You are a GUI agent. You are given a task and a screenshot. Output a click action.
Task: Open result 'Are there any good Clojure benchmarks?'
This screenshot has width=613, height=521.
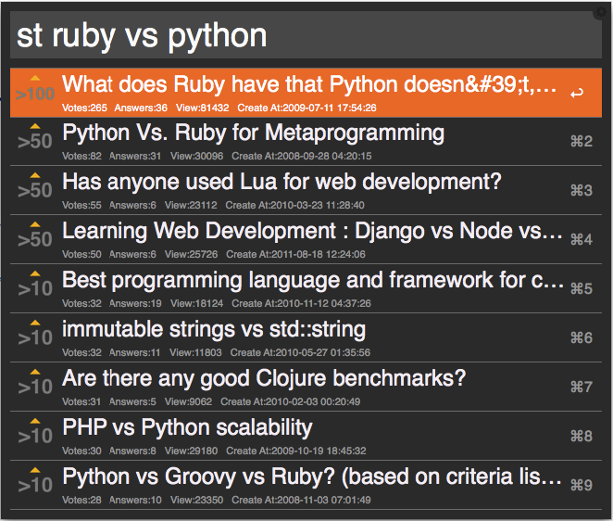(x=306, y=387)
